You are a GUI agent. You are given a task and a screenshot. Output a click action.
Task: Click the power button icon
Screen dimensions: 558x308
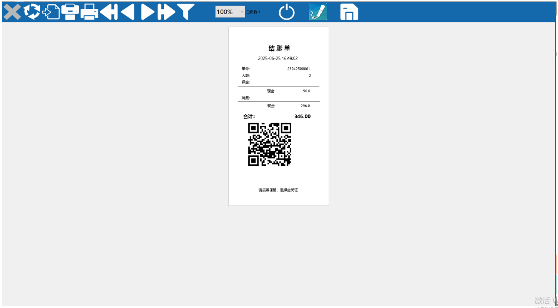point(287,12)
